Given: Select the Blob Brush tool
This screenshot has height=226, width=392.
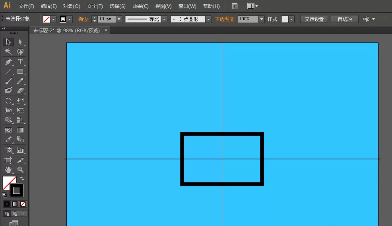Looking at the screenshot, I should tap(8, 90).
